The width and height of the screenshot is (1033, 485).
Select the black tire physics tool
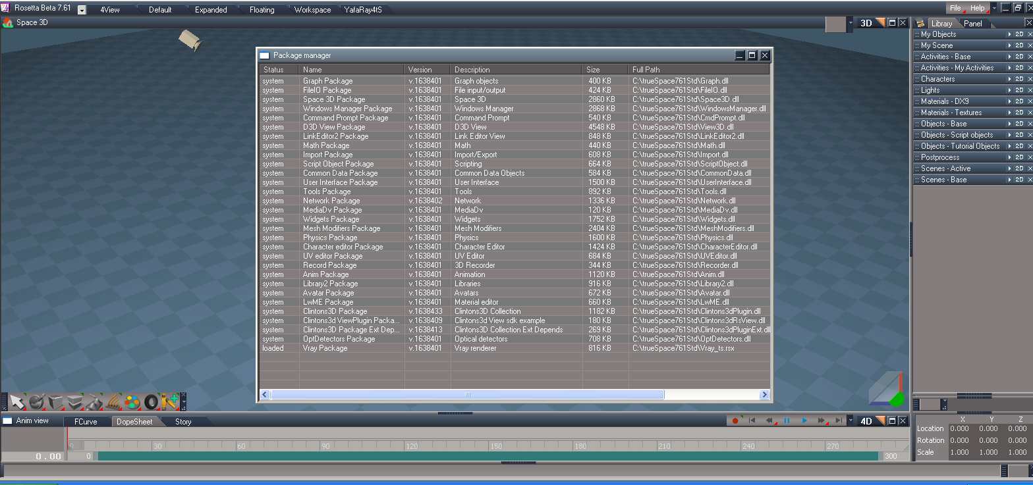(x=152, y=401)
